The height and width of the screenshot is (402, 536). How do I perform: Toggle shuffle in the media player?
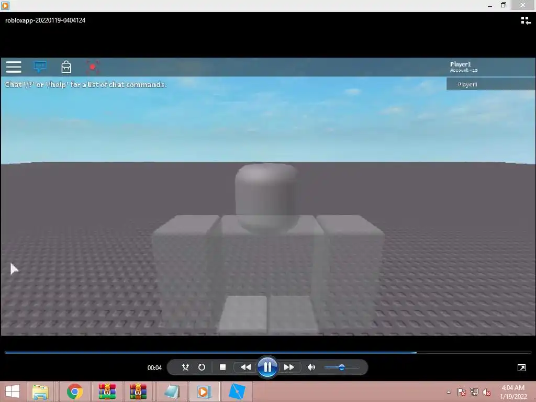tap(185, 367)
